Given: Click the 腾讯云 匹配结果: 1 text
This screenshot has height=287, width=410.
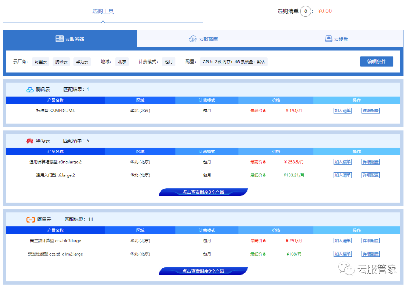Looking at the screenshot, I should [76, 90].
